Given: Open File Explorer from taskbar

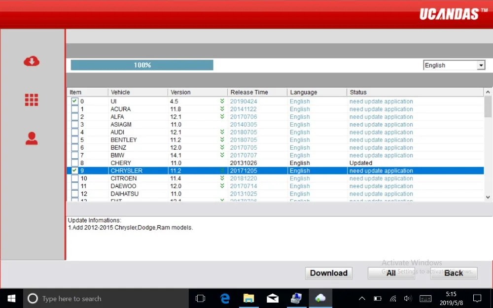Looking at the screenshot, I should pyautogui.click(x=248, y=298).
